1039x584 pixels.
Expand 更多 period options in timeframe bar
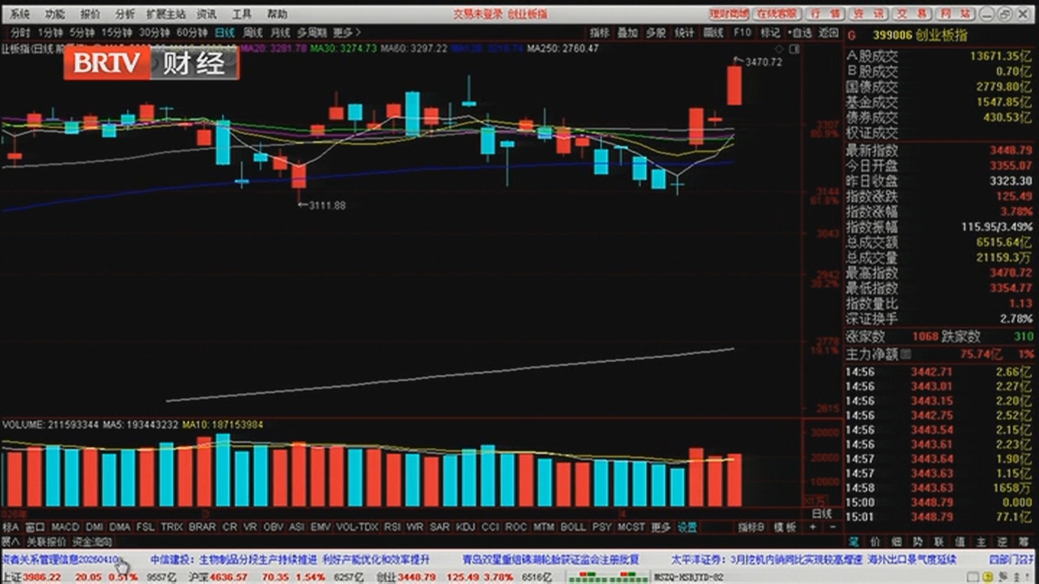pyautogui.click(x=347, y=33)
